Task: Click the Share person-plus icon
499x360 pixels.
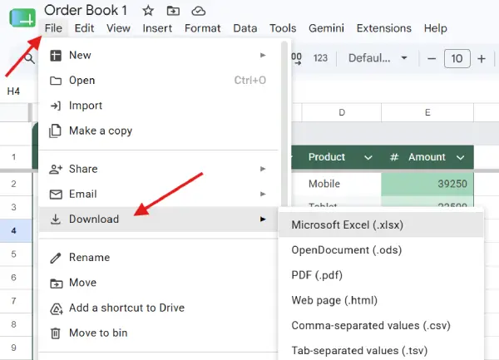Action: 56,169
